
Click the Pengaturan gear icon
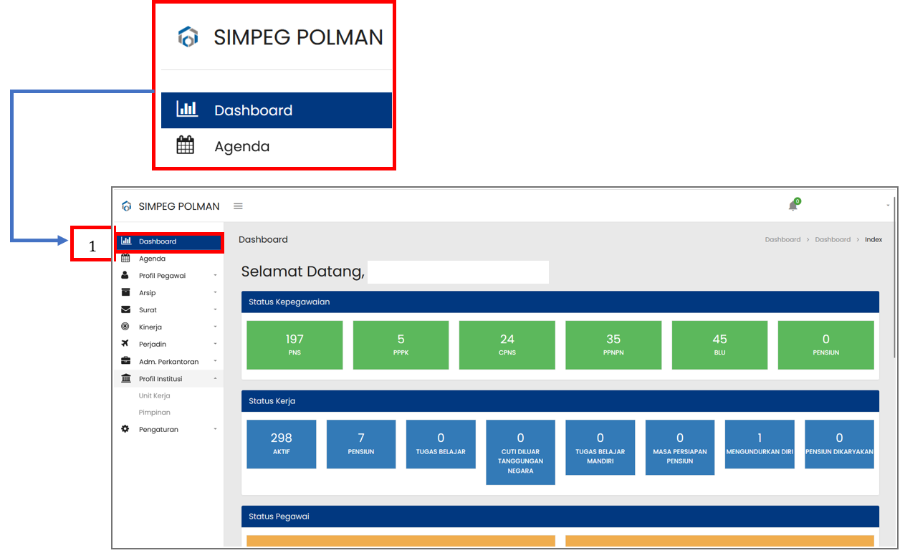point(125,429)
